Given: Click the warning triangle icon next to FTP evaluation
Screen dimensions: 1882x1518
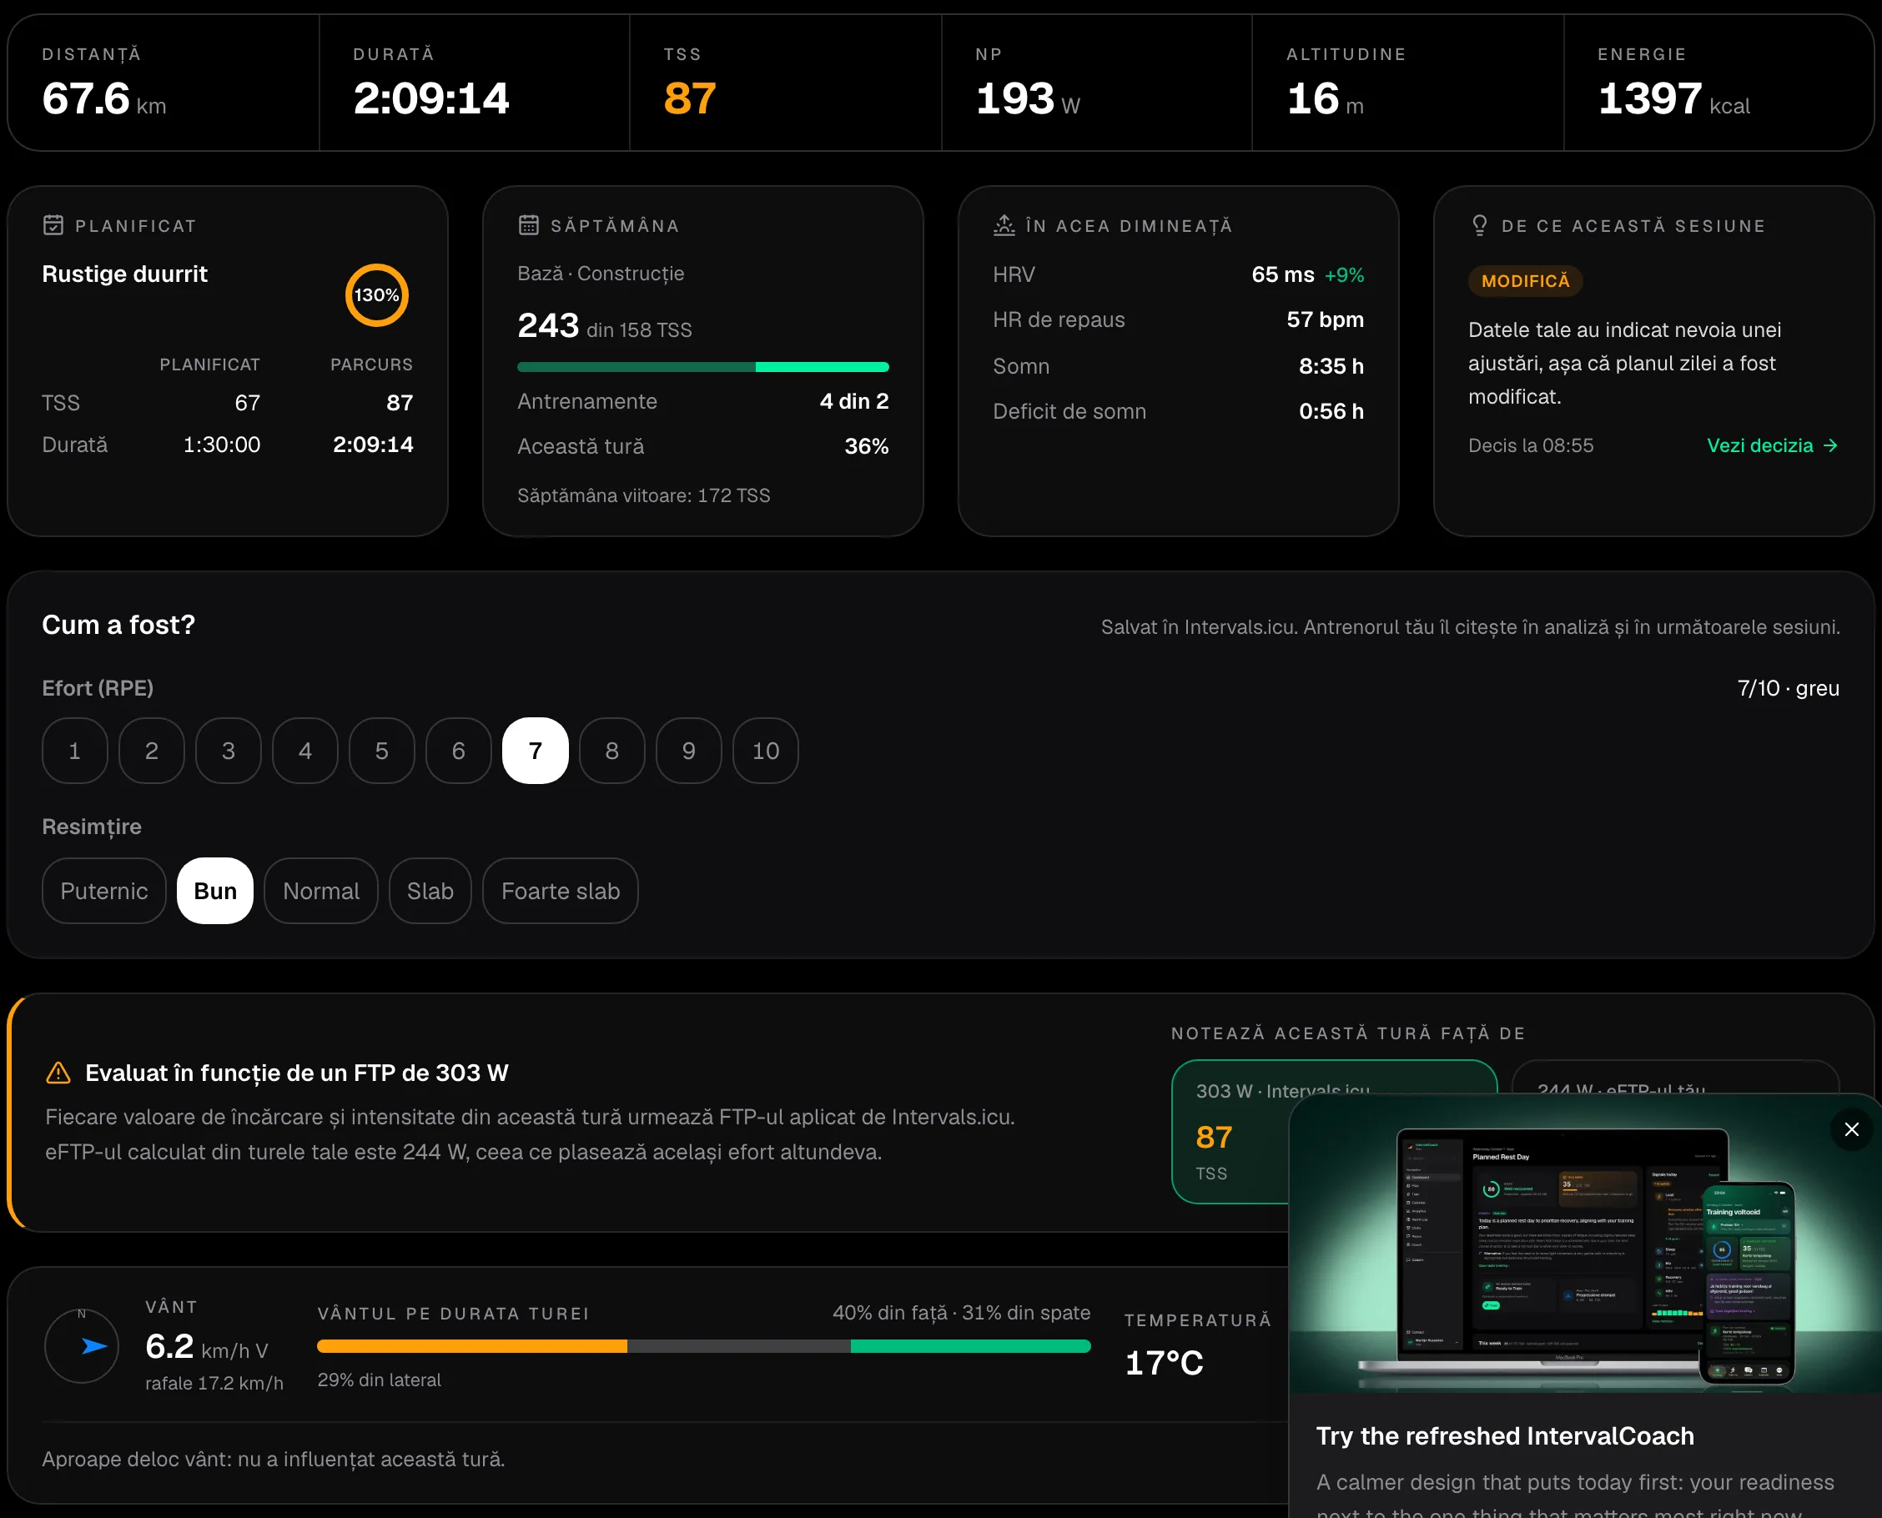Looking at the screenshot, I should click(x=58, y=1073).
